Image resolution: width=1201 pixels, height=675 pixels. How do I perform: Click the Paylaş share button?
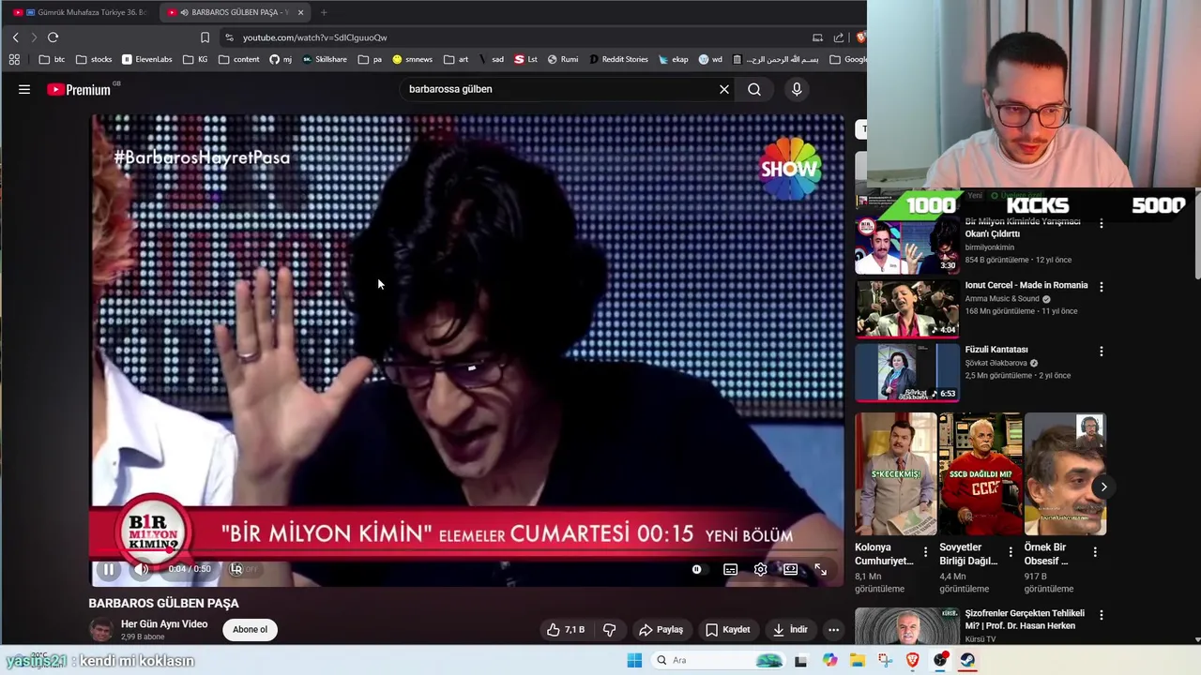coord(661,629)
